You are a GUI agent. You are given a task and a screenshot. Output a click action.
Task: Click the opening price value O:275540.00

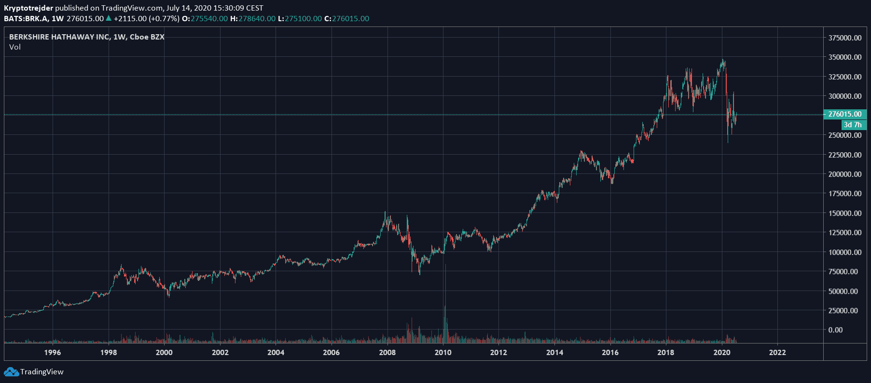coord(205,18)
